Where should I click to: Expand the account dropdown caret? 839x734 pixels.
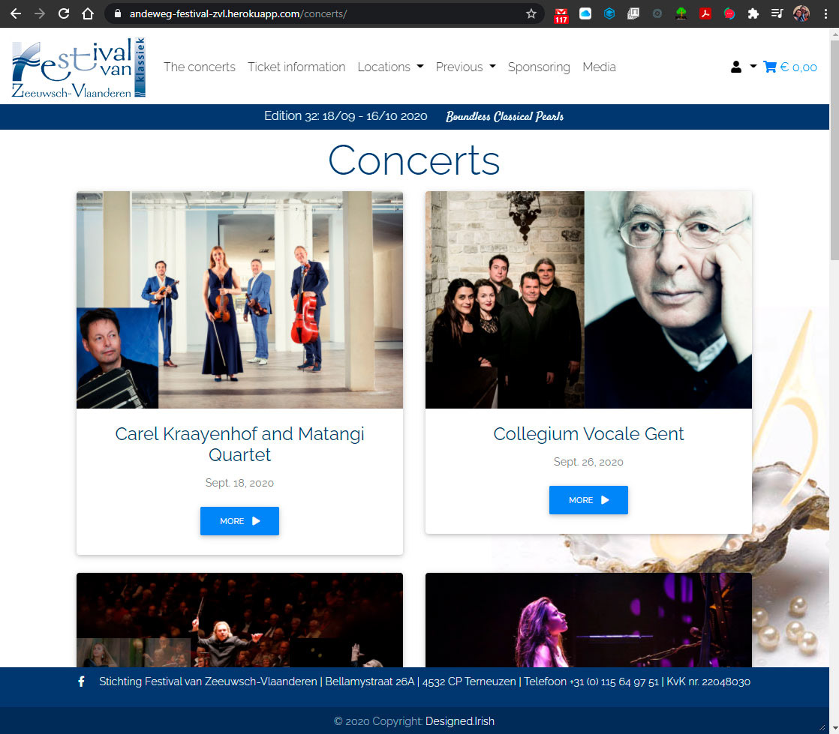click(x=753, y=67)
